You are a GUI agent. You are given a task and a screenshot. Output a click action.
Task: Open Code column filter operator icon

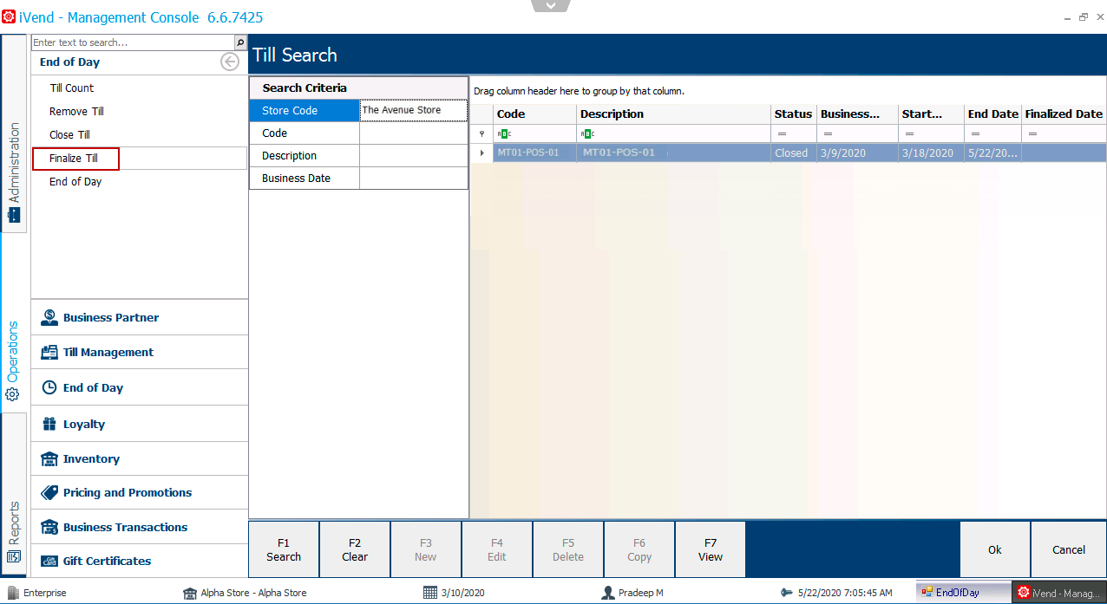click(503, 134)
